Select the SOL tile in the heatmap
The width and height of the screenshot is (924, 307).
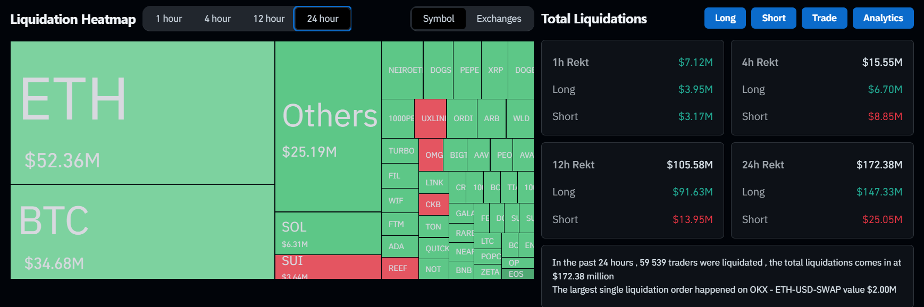coord(328,233)
